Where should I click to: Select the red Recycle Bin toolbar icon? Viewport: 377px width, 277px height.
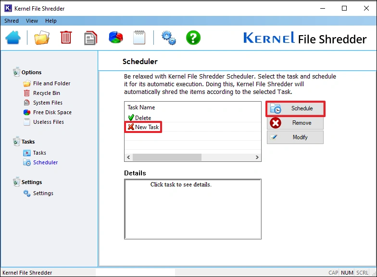[x=66, y=38]
